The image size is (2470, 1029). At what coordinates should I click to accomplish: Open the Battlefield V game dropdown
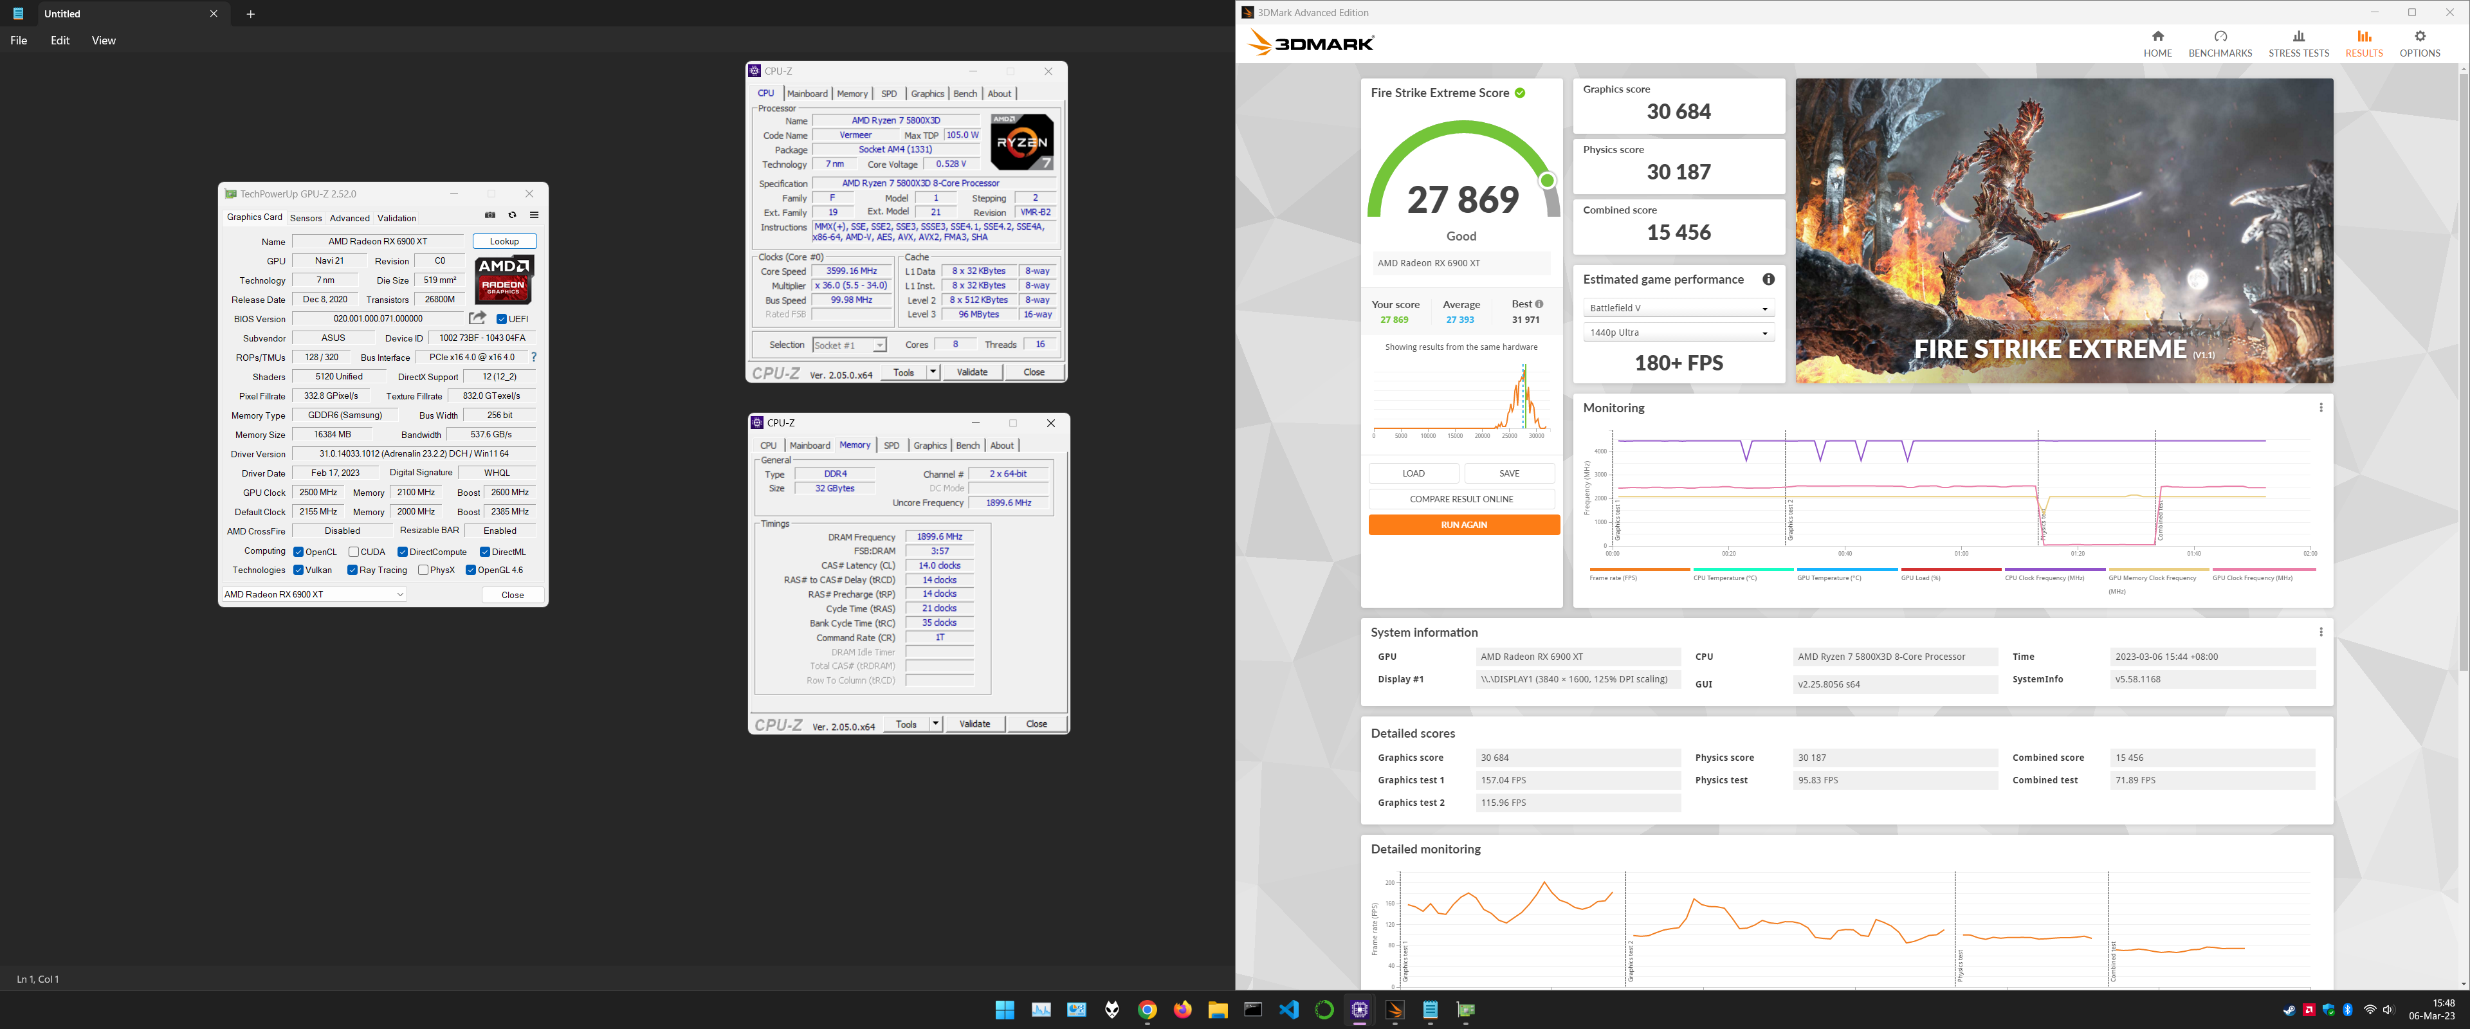click(1679, 308)
